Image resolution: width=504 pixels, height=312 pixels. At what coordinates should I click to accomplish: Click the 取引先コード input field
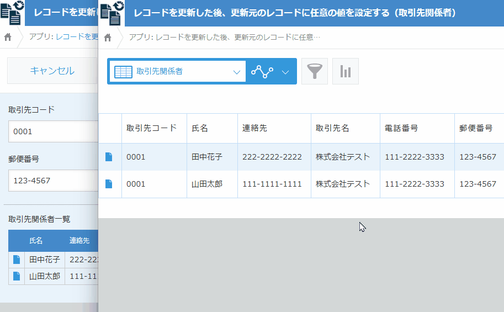(x=52, y=132)
